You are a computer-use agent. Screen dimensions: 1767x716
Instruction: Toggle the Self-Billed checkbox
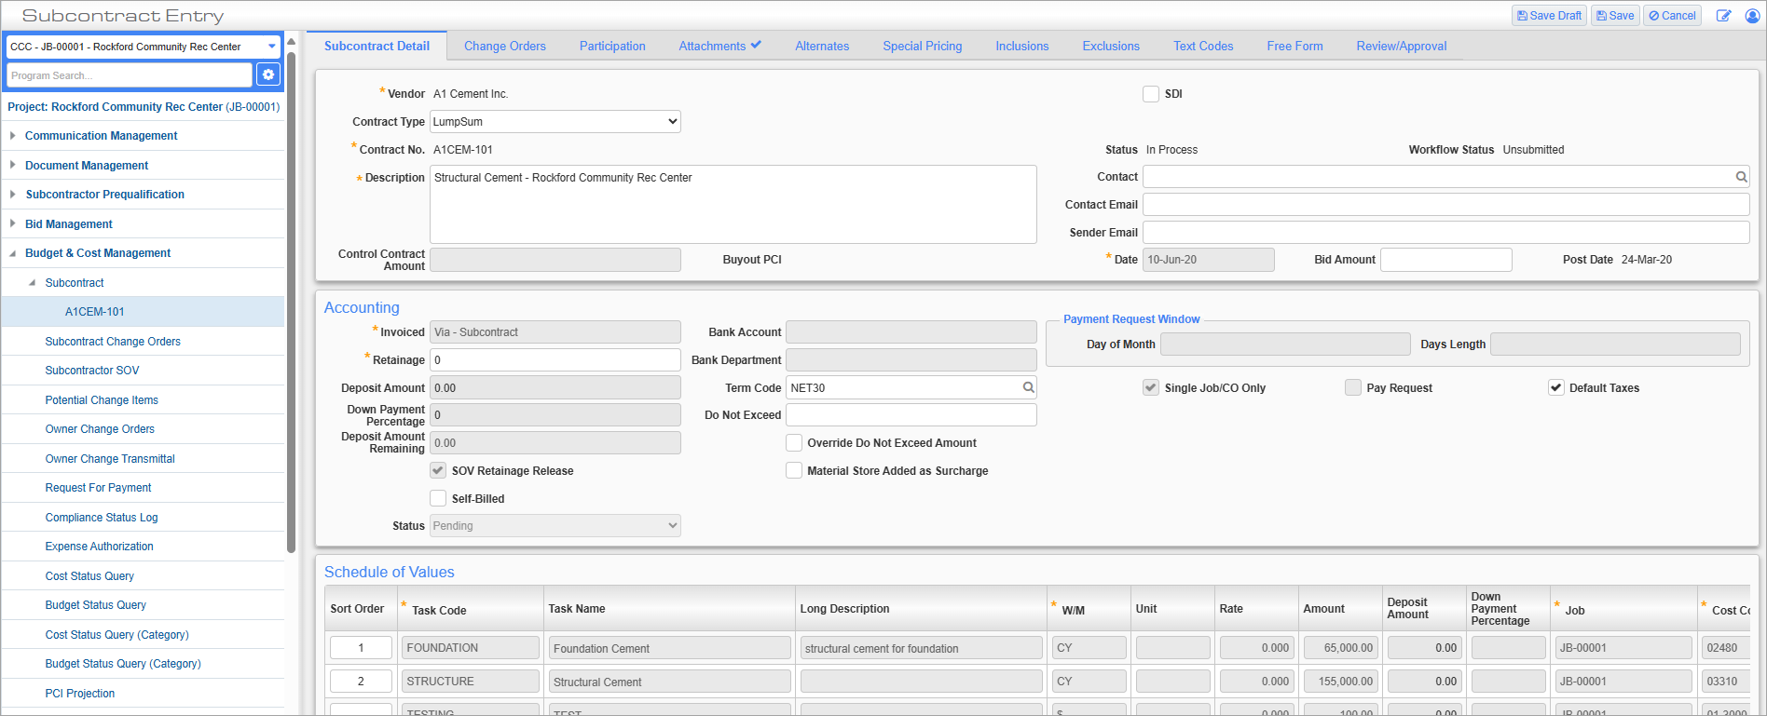[x=438, y=498]
